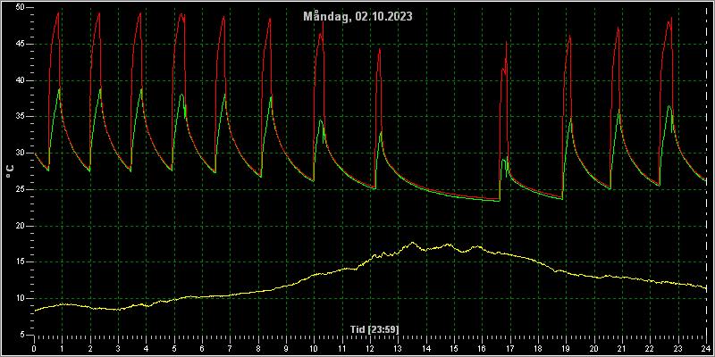Viewport: 715px width, 357px height.
Task: Select hour 6 on the time axis
Action: 202,348
